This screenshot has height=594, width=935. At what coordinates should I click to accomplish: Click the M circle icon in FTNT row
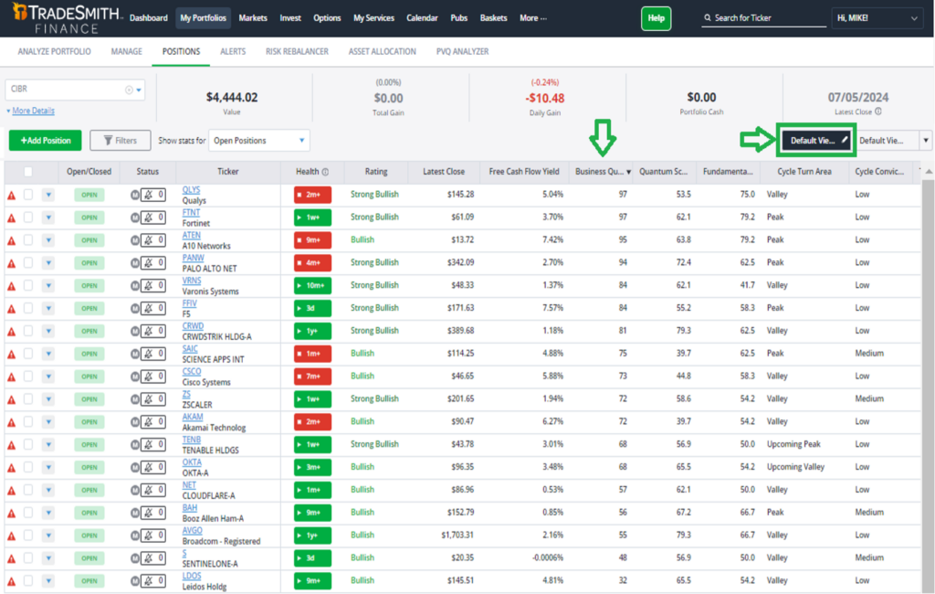coord(135,217)
